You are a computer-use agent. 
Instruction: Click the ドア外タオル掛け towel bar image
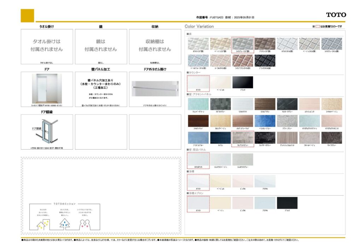pyautogui.click(x=154, y=89)
